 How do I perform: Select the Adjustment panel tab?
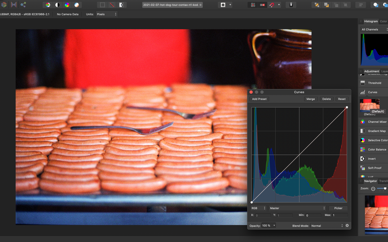point(372,71)
